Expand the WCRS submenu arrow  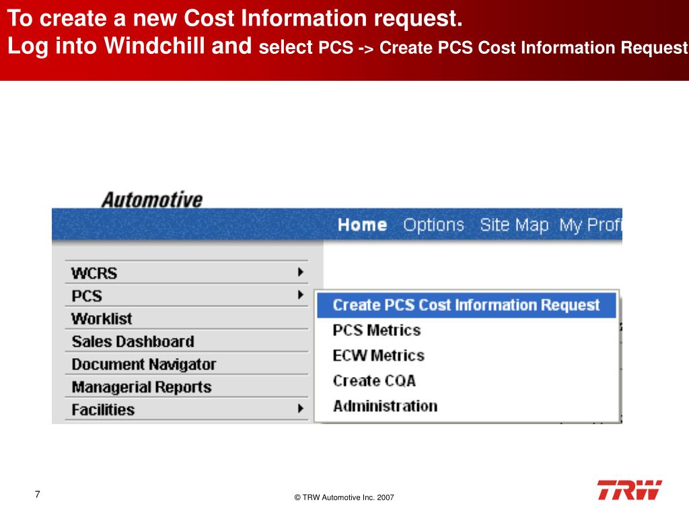[301, 272]
